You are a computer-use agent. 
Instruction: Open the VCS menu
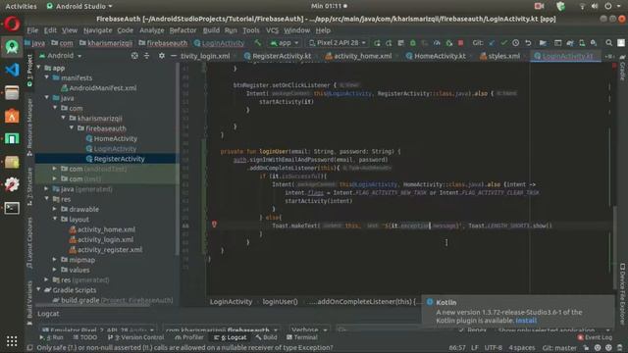[x=273, y=30]
